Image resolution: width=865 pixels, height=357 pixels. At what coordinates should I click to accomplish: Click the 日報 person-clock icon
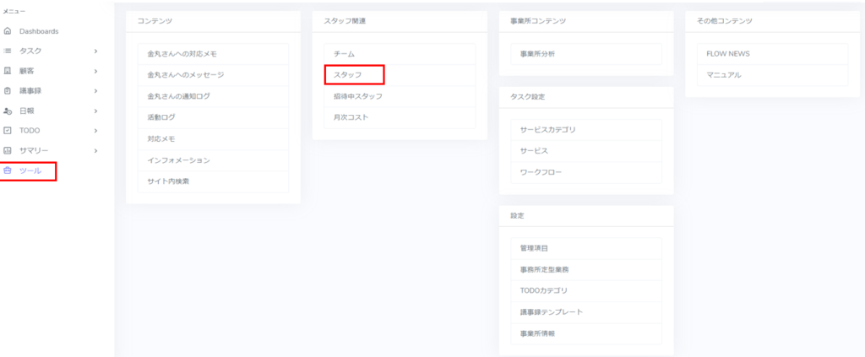(8, 111)
